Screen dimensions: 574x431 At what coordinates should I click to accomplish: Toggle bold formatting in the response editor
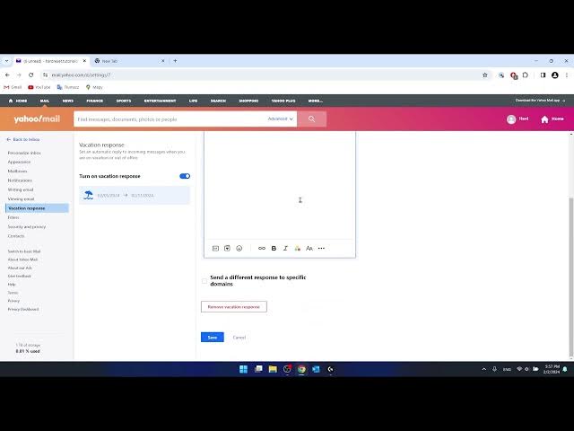click(x=274, y=249)
